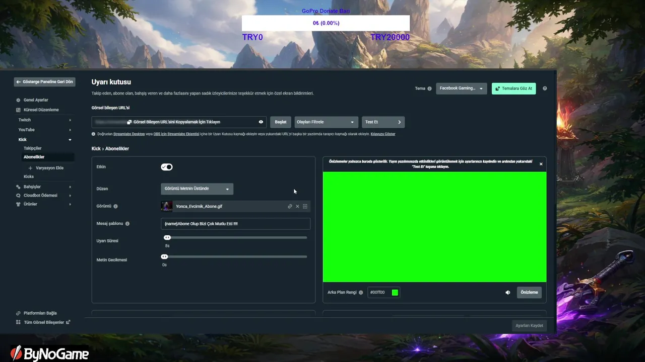Image resolution: width=645 pixels, height=362 pixels.
Task: Select Takipçiler under Kick
Action: 33,148
